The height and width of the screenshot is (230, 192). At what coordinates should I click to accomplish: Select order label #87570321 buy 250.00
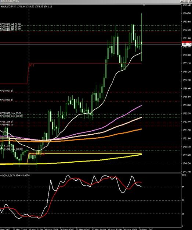[x=11, y=116]
